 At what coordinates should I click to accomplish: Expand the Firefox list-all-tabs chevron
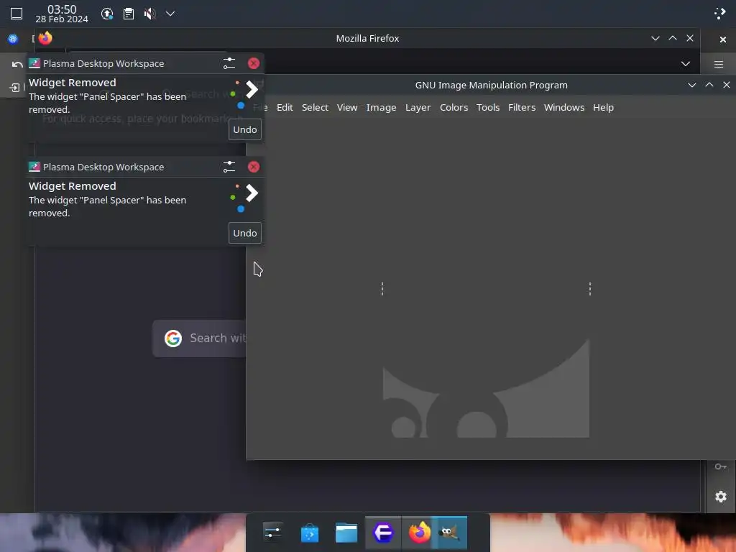click(x=685, y=64)
